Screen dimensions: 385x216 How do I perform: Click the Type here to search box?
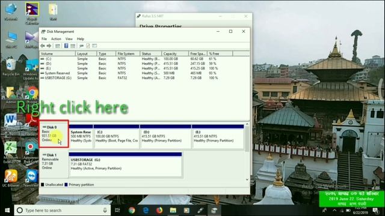pyautogui.click(x=63, y=211)
